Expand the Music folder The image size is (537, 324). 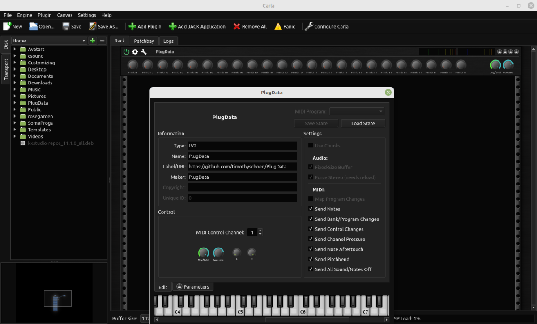click(15, 89)
